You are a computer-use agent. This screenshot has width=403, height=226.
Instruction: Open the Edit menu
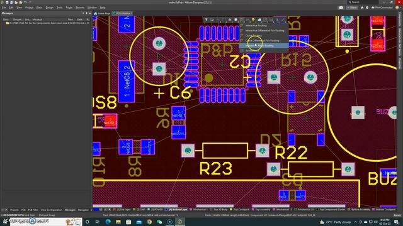pyautogui.click(x=11, y=8)
